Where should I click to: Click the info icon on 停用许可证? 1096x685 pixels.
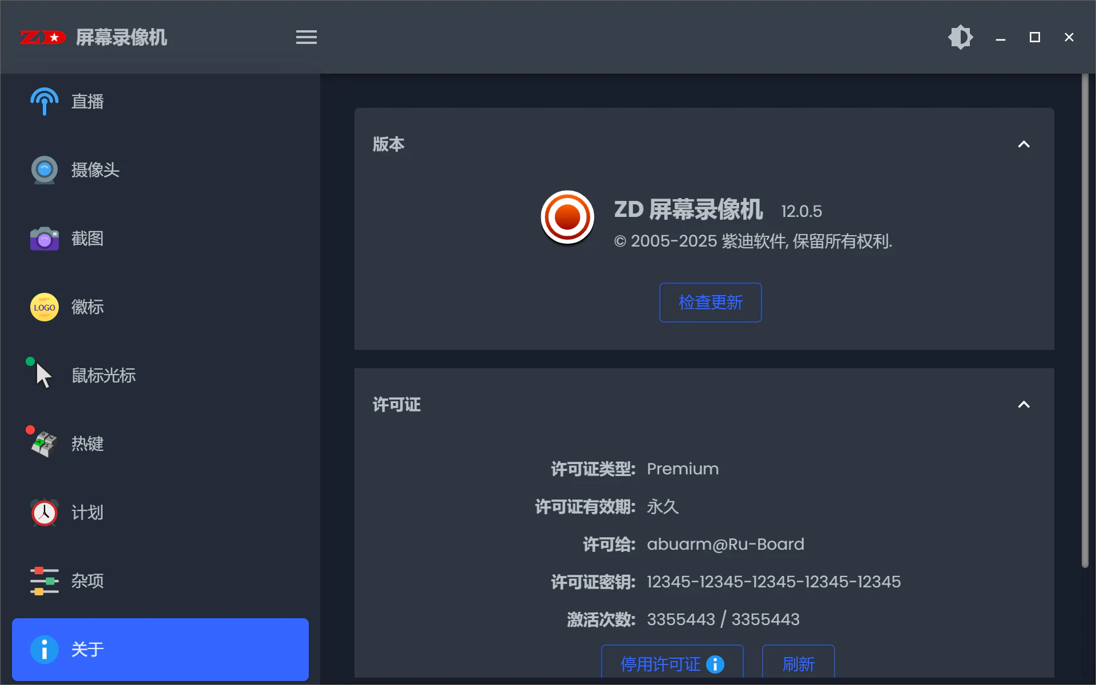(715, 664)
